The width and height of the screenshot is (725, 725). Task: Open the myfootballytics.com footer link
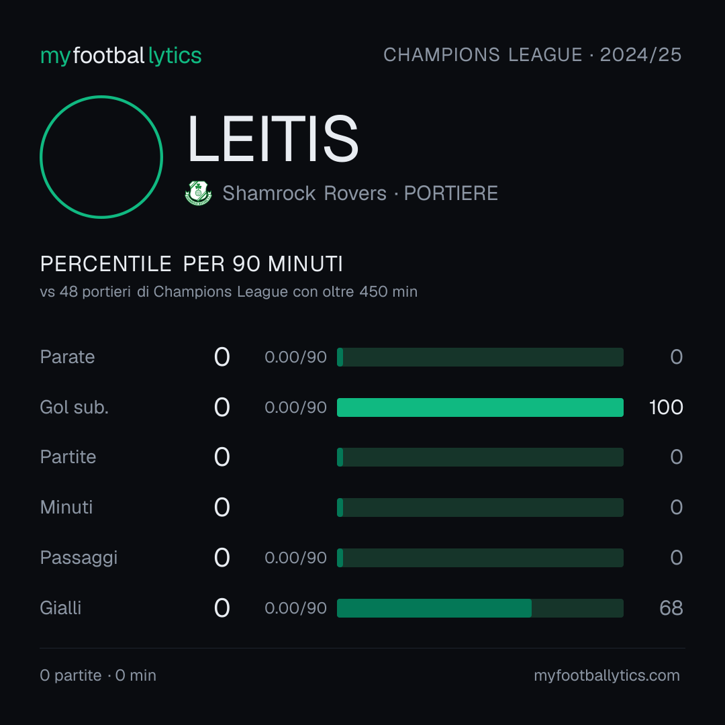click(x=607, y=675)
